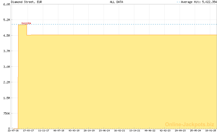Click the 750K y-axis tick label

6,113
